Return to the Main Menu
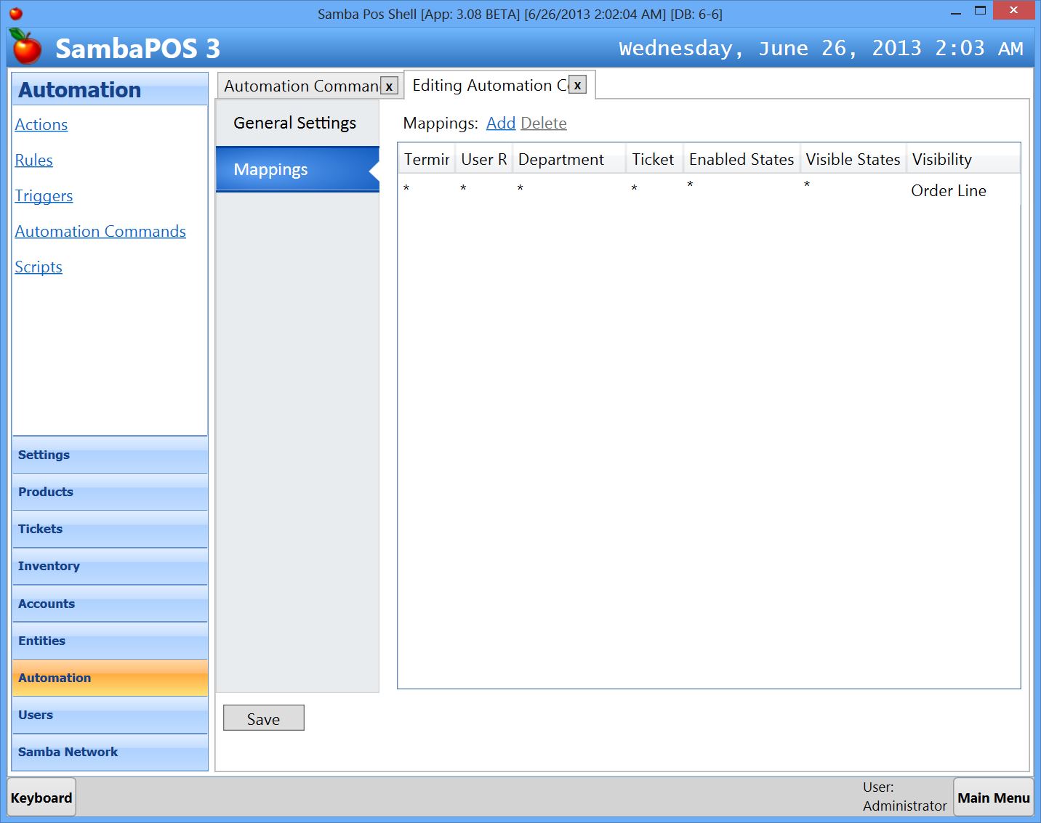 pos(993,798)
